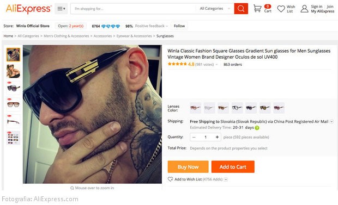This screenshot has width=338, height=205.
Task: Expand the Positive feedback dropdown arrow
Action: [x=167, y=26]
